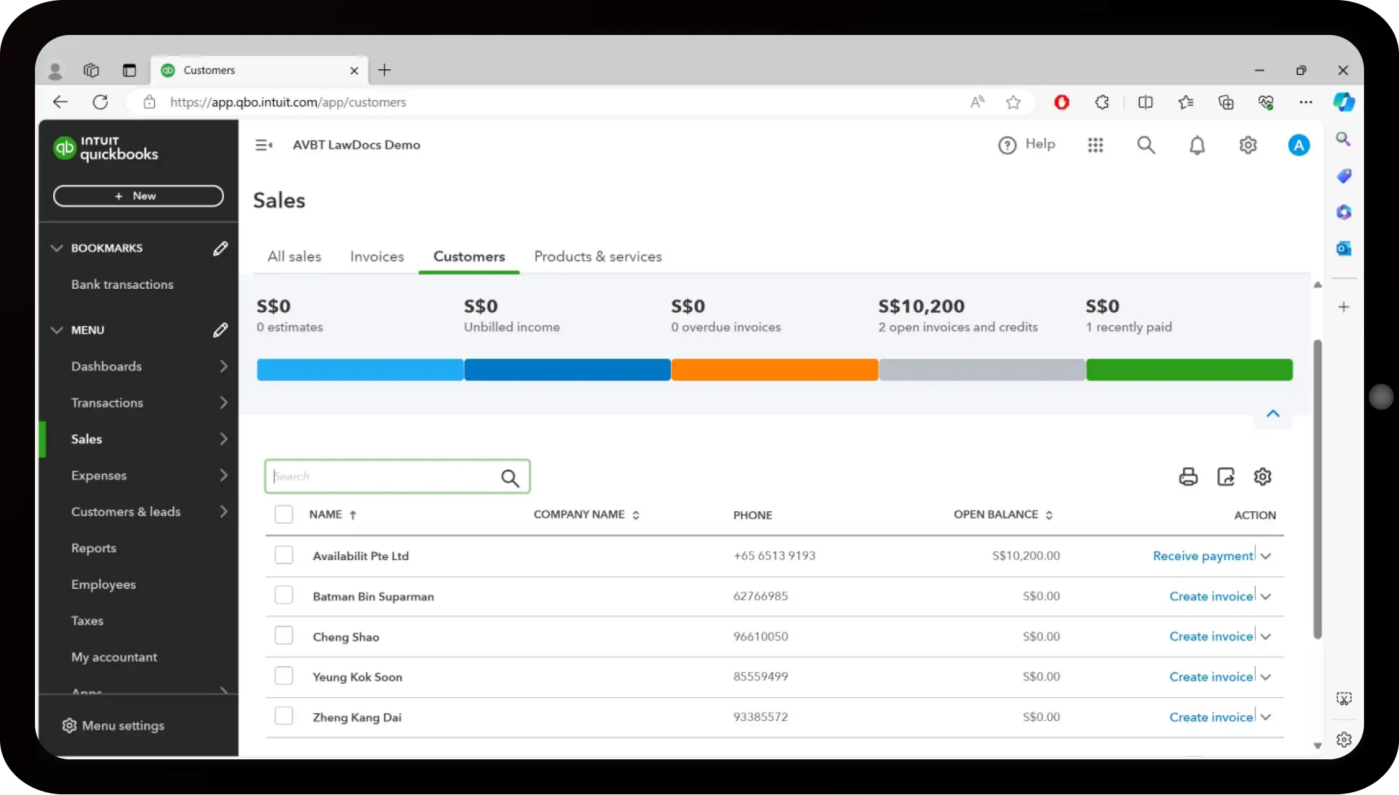
Task: Click the green recently paid bar
Action: coord(1189,370)
